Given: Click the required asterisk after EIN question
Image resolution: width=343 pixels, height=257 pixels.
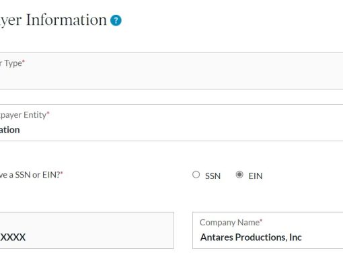Looking at the screenshot, I should click(x=62, y=173).
